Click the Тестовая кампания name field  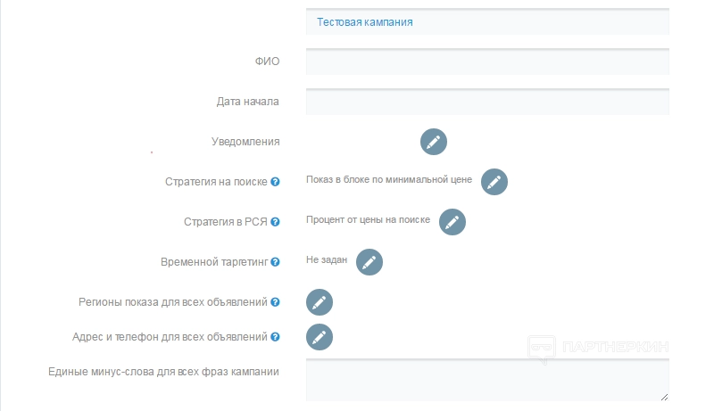click(487, 21)
